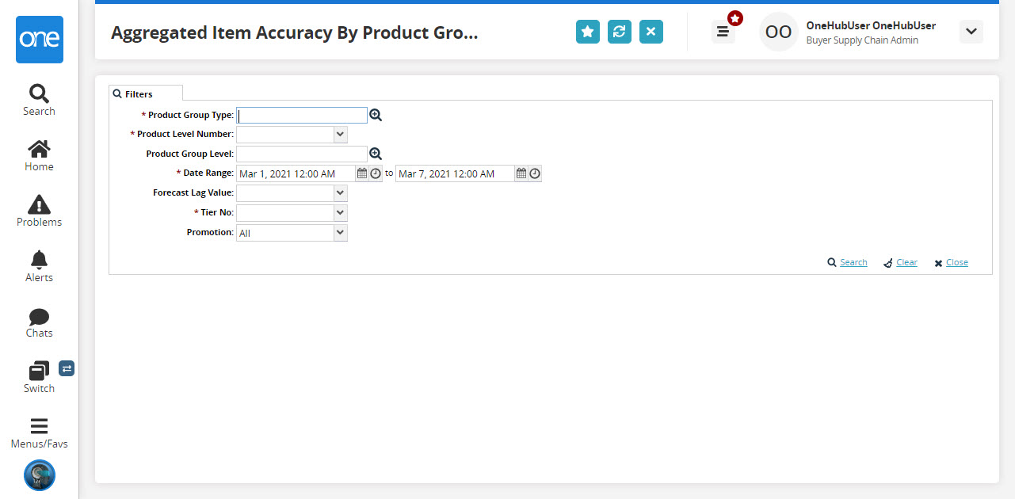
Task: Click the Clear link
Action: 906,262
